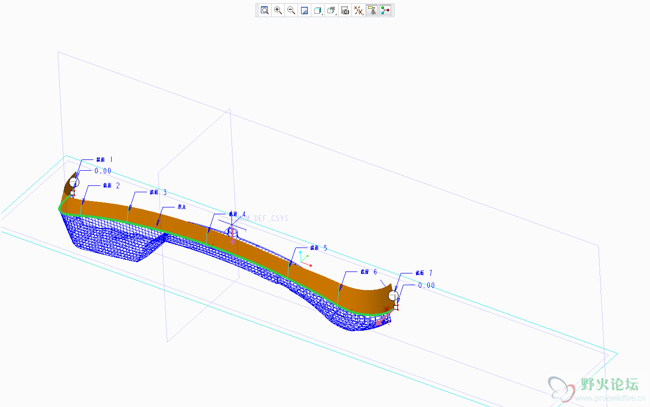Screen dimensions: 650x407
Task: Click the 0.00 value below 截面 1
Action: coord(103,171)
